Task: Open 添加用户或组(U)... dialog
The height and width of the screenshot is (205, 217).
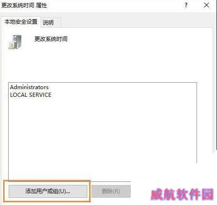Action: pos(48,191)
